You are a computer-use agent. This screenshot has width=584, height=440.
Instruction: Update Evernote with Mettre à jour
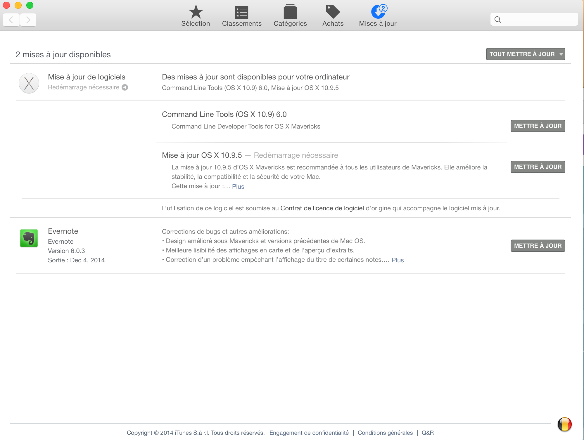pyautogui.click(x=538, y=246)
